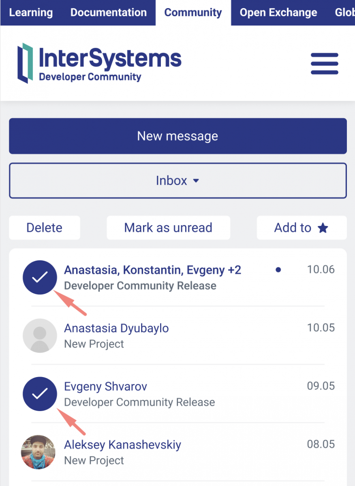The height and width of the screenshot is (486, 355).
Task: Click the Inbox dropdown arrow
Action: (196, 181)
